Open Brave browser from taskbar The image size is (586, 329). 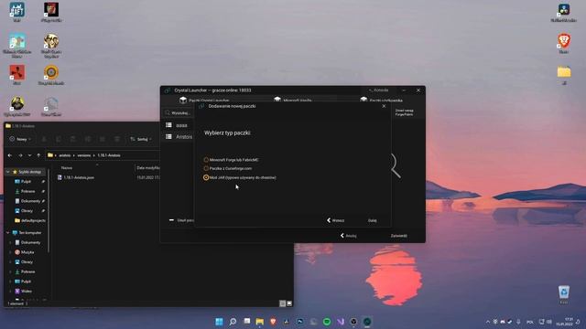click(273, 322)
